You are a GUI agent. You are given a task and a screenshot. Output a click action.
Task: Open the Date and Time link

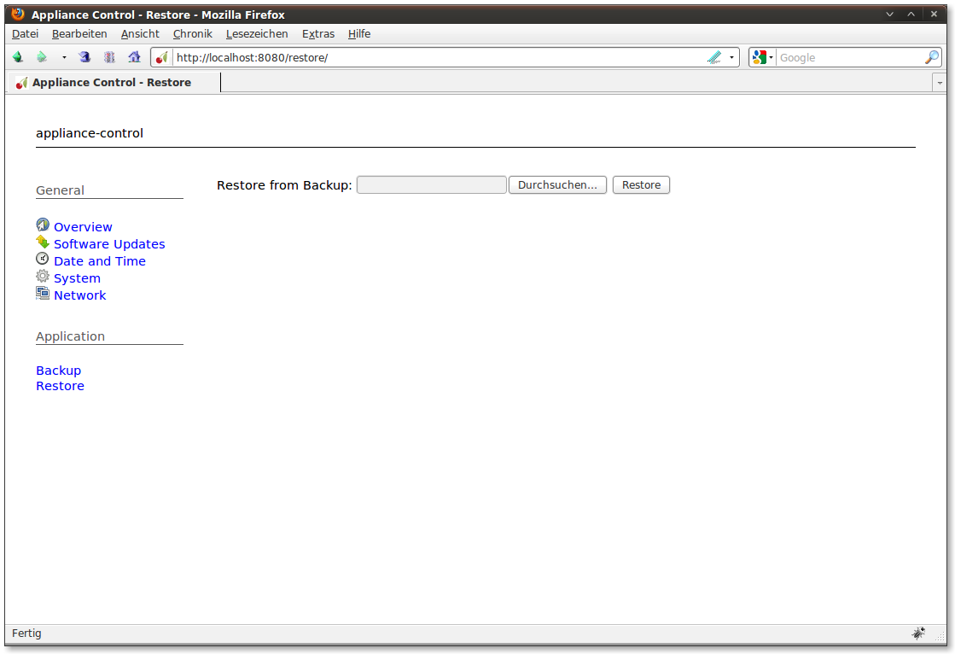(99, 261)
